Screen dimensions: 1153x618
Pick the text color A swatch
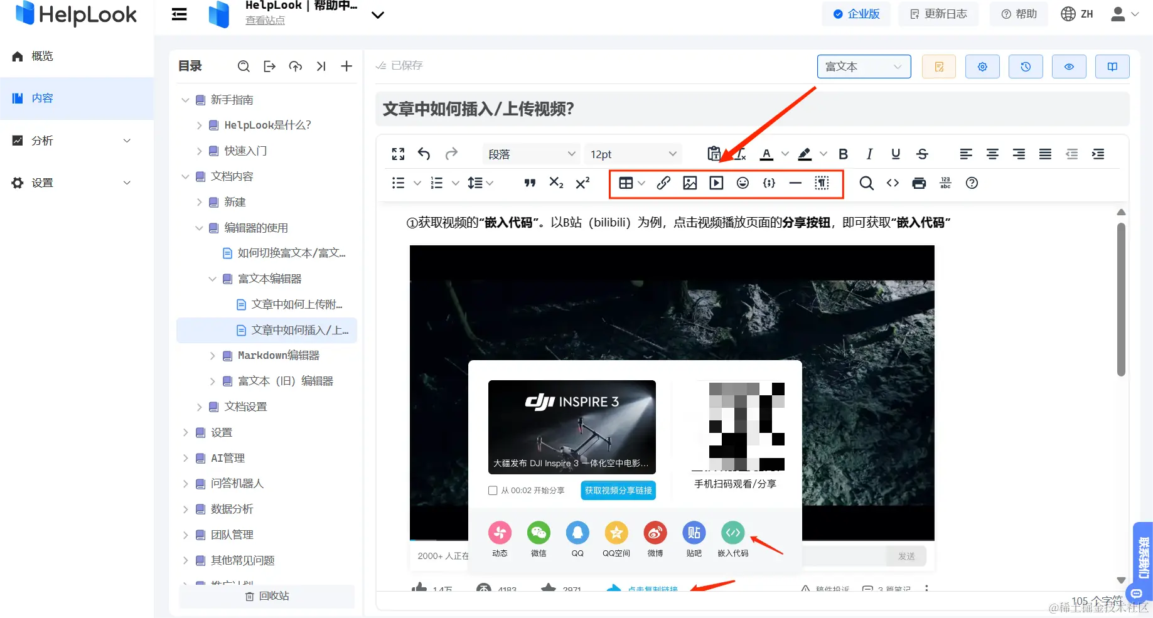point(766,154)
